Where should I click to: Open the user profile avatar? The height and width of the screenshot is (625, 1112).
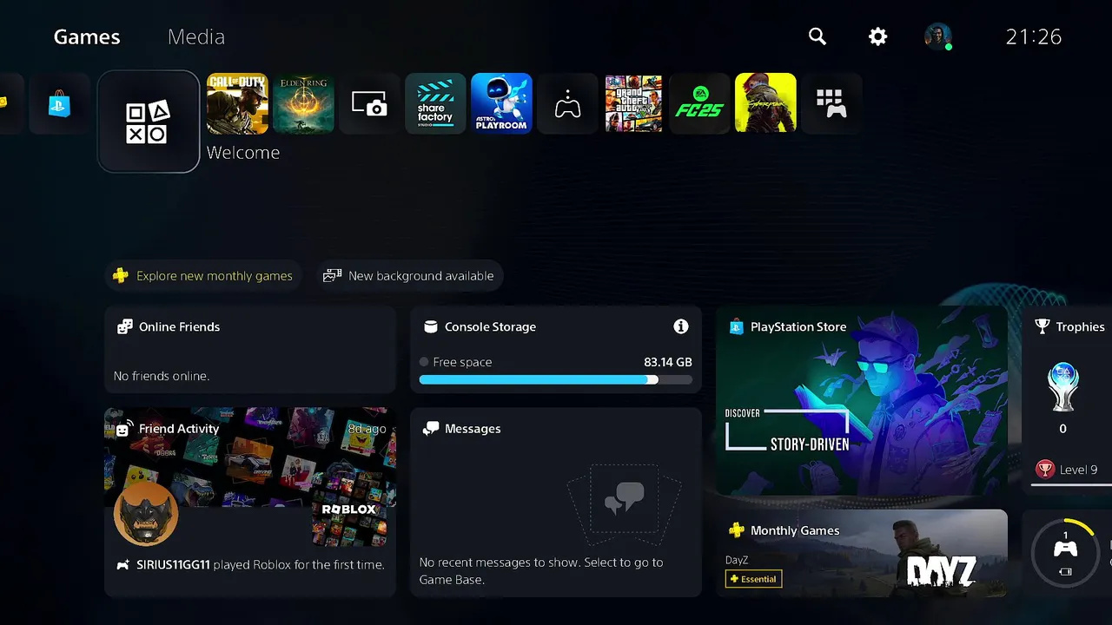(x=938, y=36)
